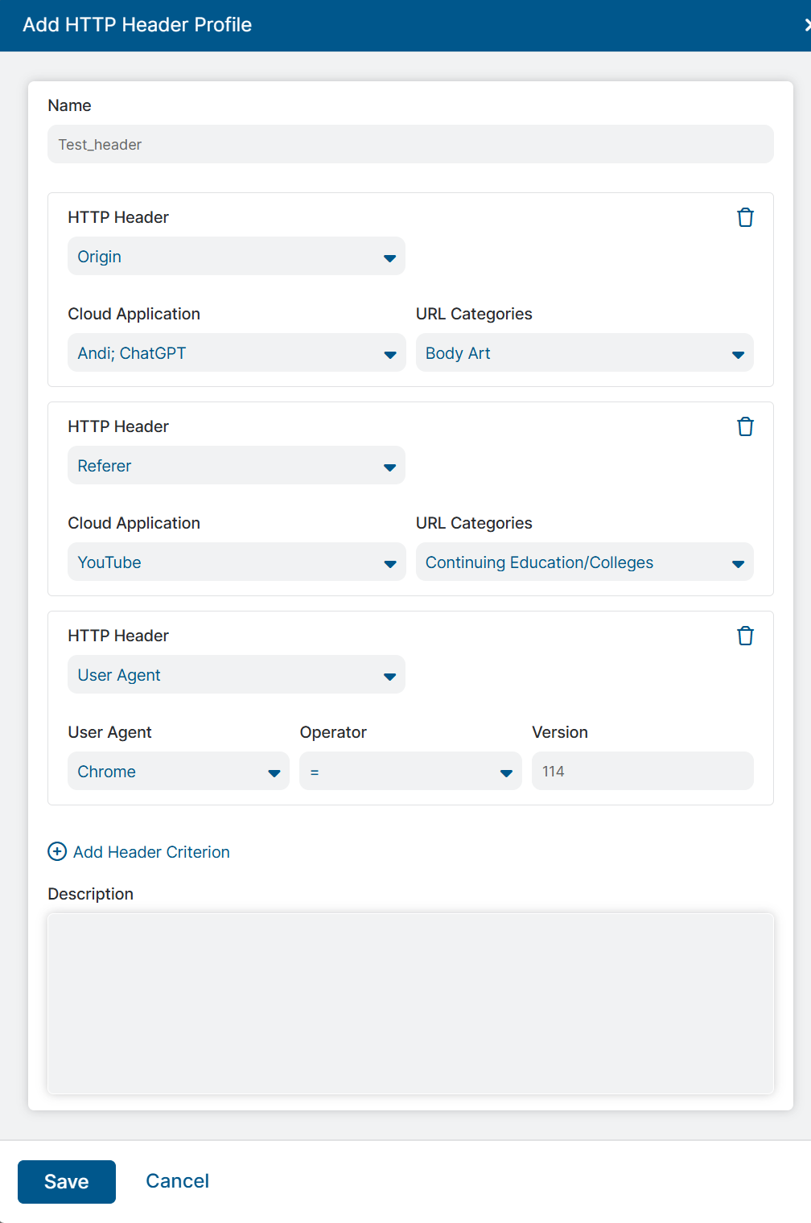Open the Origin HTTP Header dropdown
Viewport: 811px width, 1223px height.
tap(236, 257)
